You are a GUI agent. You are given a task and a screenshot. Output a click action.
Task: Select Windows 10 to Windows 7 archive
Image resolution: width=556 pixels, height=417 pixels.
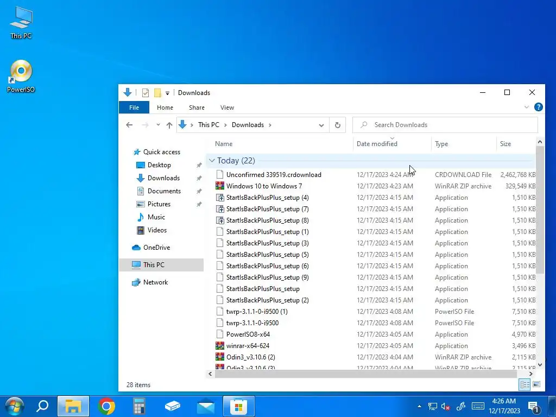(264, 186)
